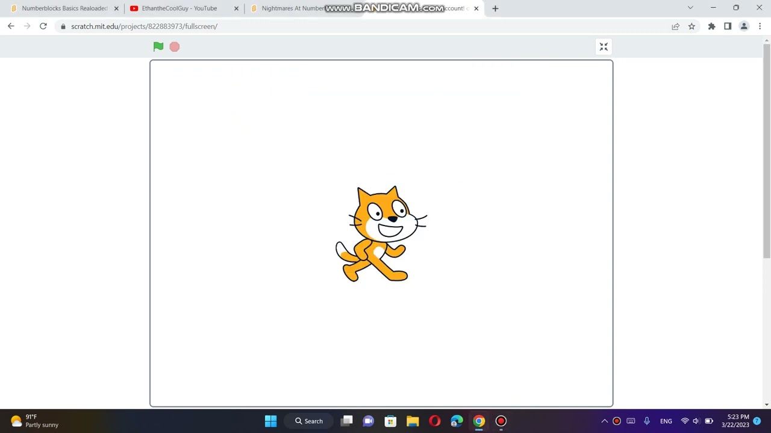The height and width of the screenshot is (433, 771).
Task: Switch to the EthantheCoolGuy - YouTube tab
Action: [x=179, y=8]
